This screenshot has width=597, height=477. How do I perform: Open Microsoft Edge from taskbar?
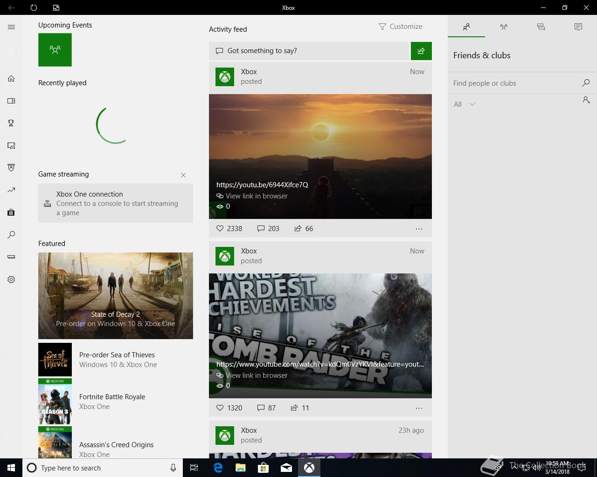[x=218, y=468]
